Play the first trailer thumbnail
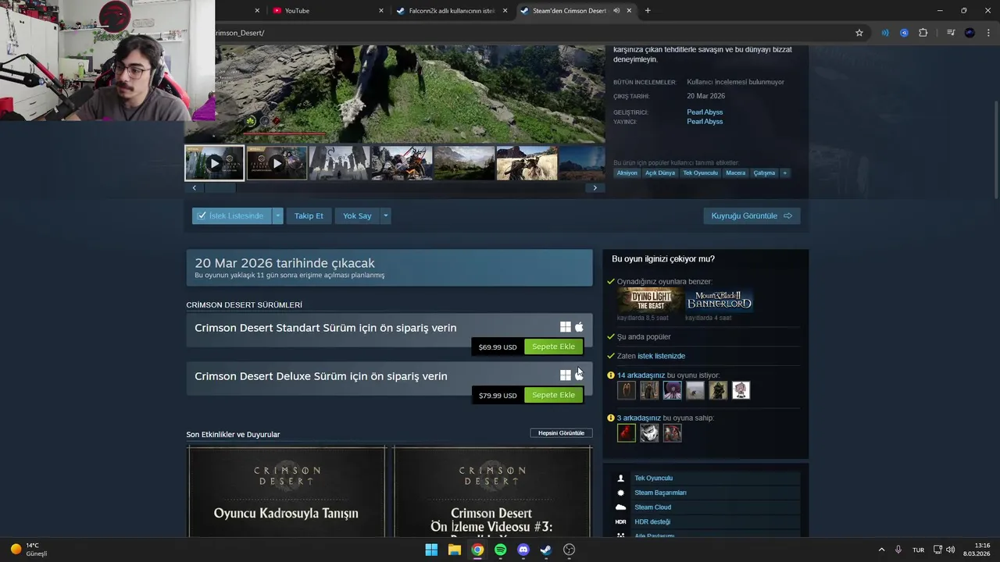Screen dimensions: 1000x562 214,163
